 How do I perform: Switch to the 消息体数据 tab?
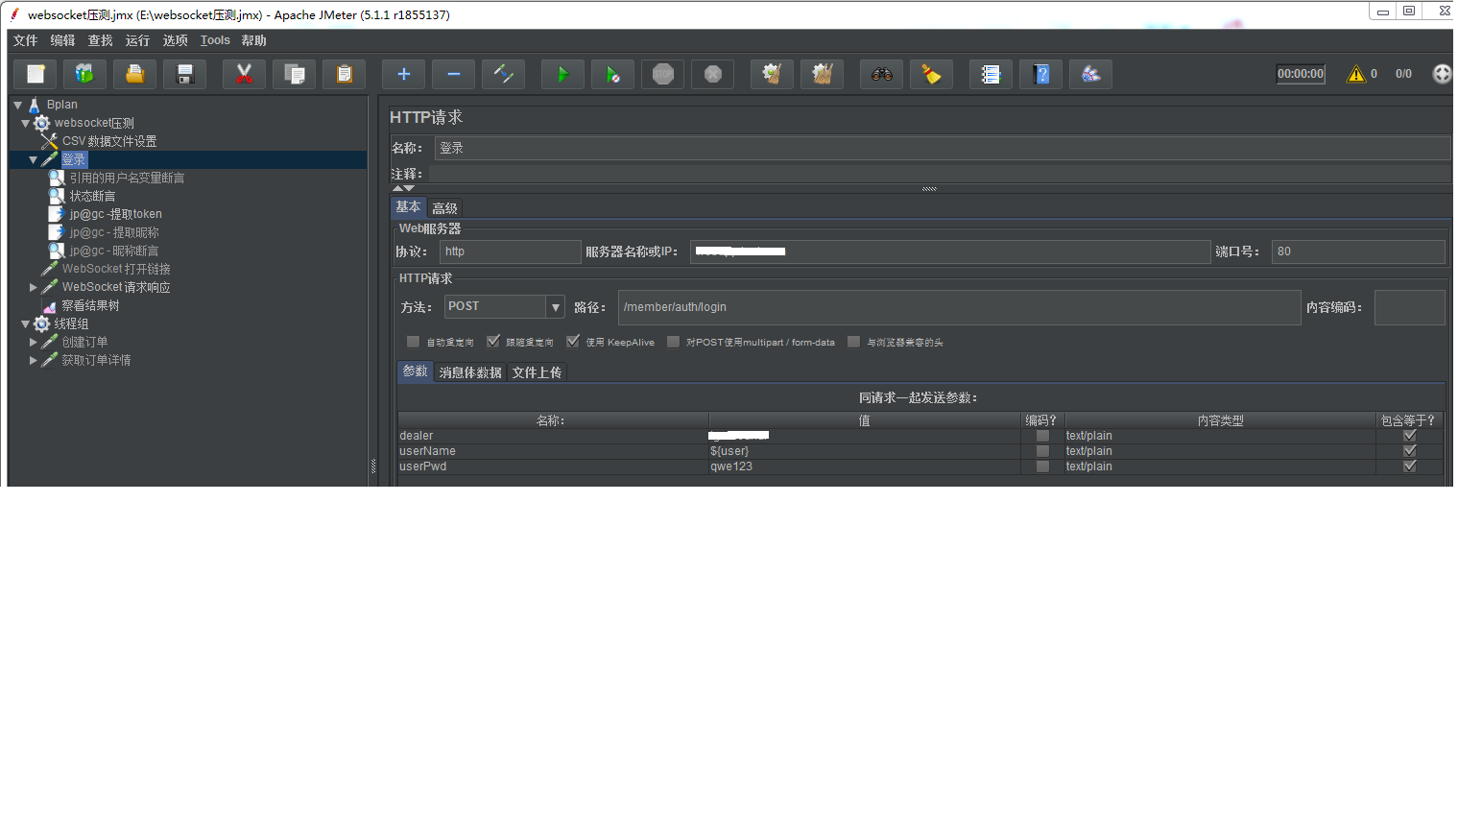click(x=470, y=372)
